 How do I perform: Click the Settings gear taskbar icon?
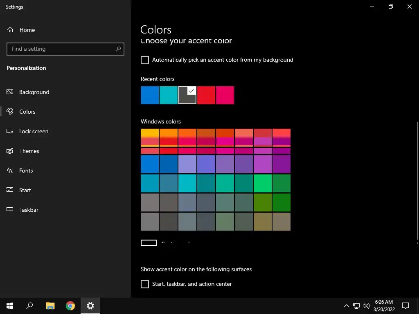pos(90,306)
